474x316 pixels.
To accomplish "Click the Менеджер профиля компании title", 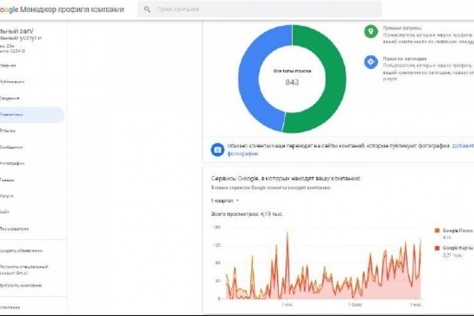I will [72, 9].
